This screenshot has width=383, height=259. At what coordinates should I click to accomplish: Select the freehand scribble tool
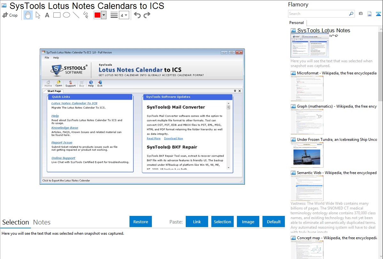[x=86, y=15]
